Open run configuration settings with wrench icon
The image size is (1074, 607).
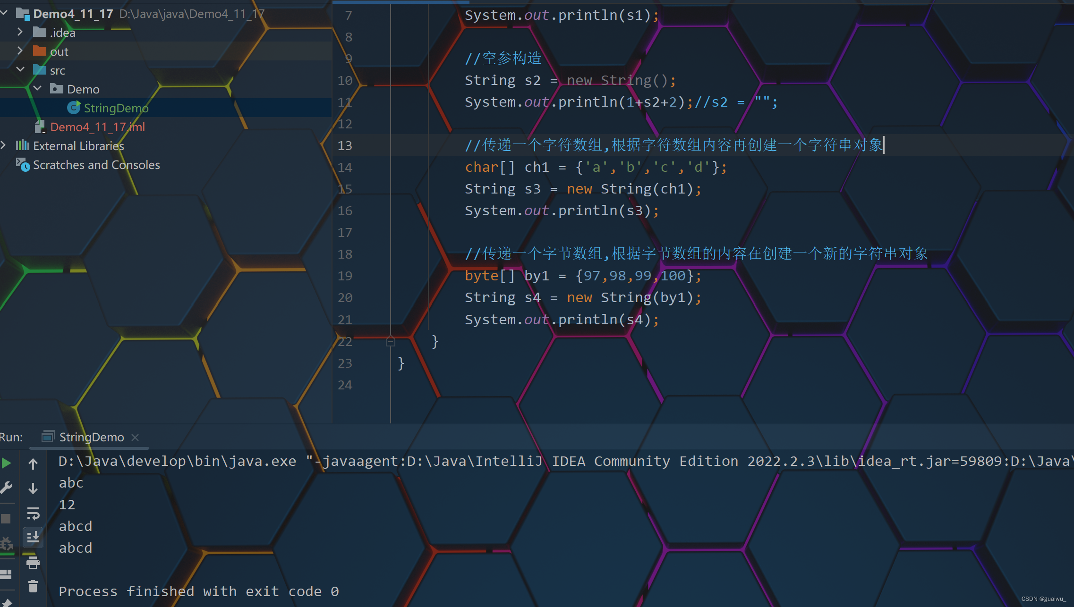(7, 487)
